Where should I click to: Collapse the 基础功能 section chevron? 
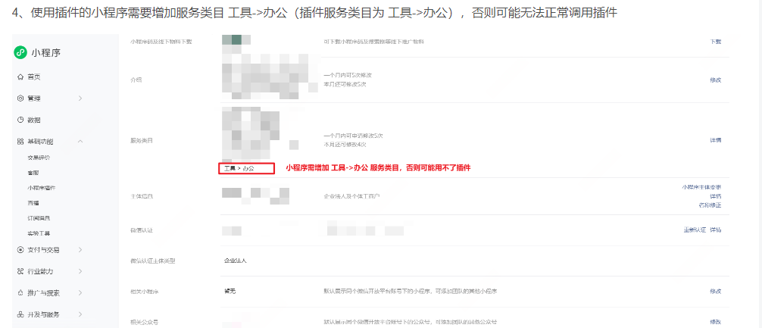(x=80, y=142)
